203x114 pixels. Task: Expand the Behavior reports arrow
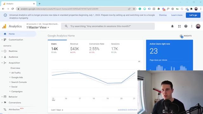[x=2, y=97]
